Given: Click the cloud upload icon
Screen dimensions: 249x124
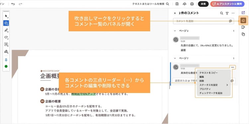Looking at the screenshot, I should 184,4.
